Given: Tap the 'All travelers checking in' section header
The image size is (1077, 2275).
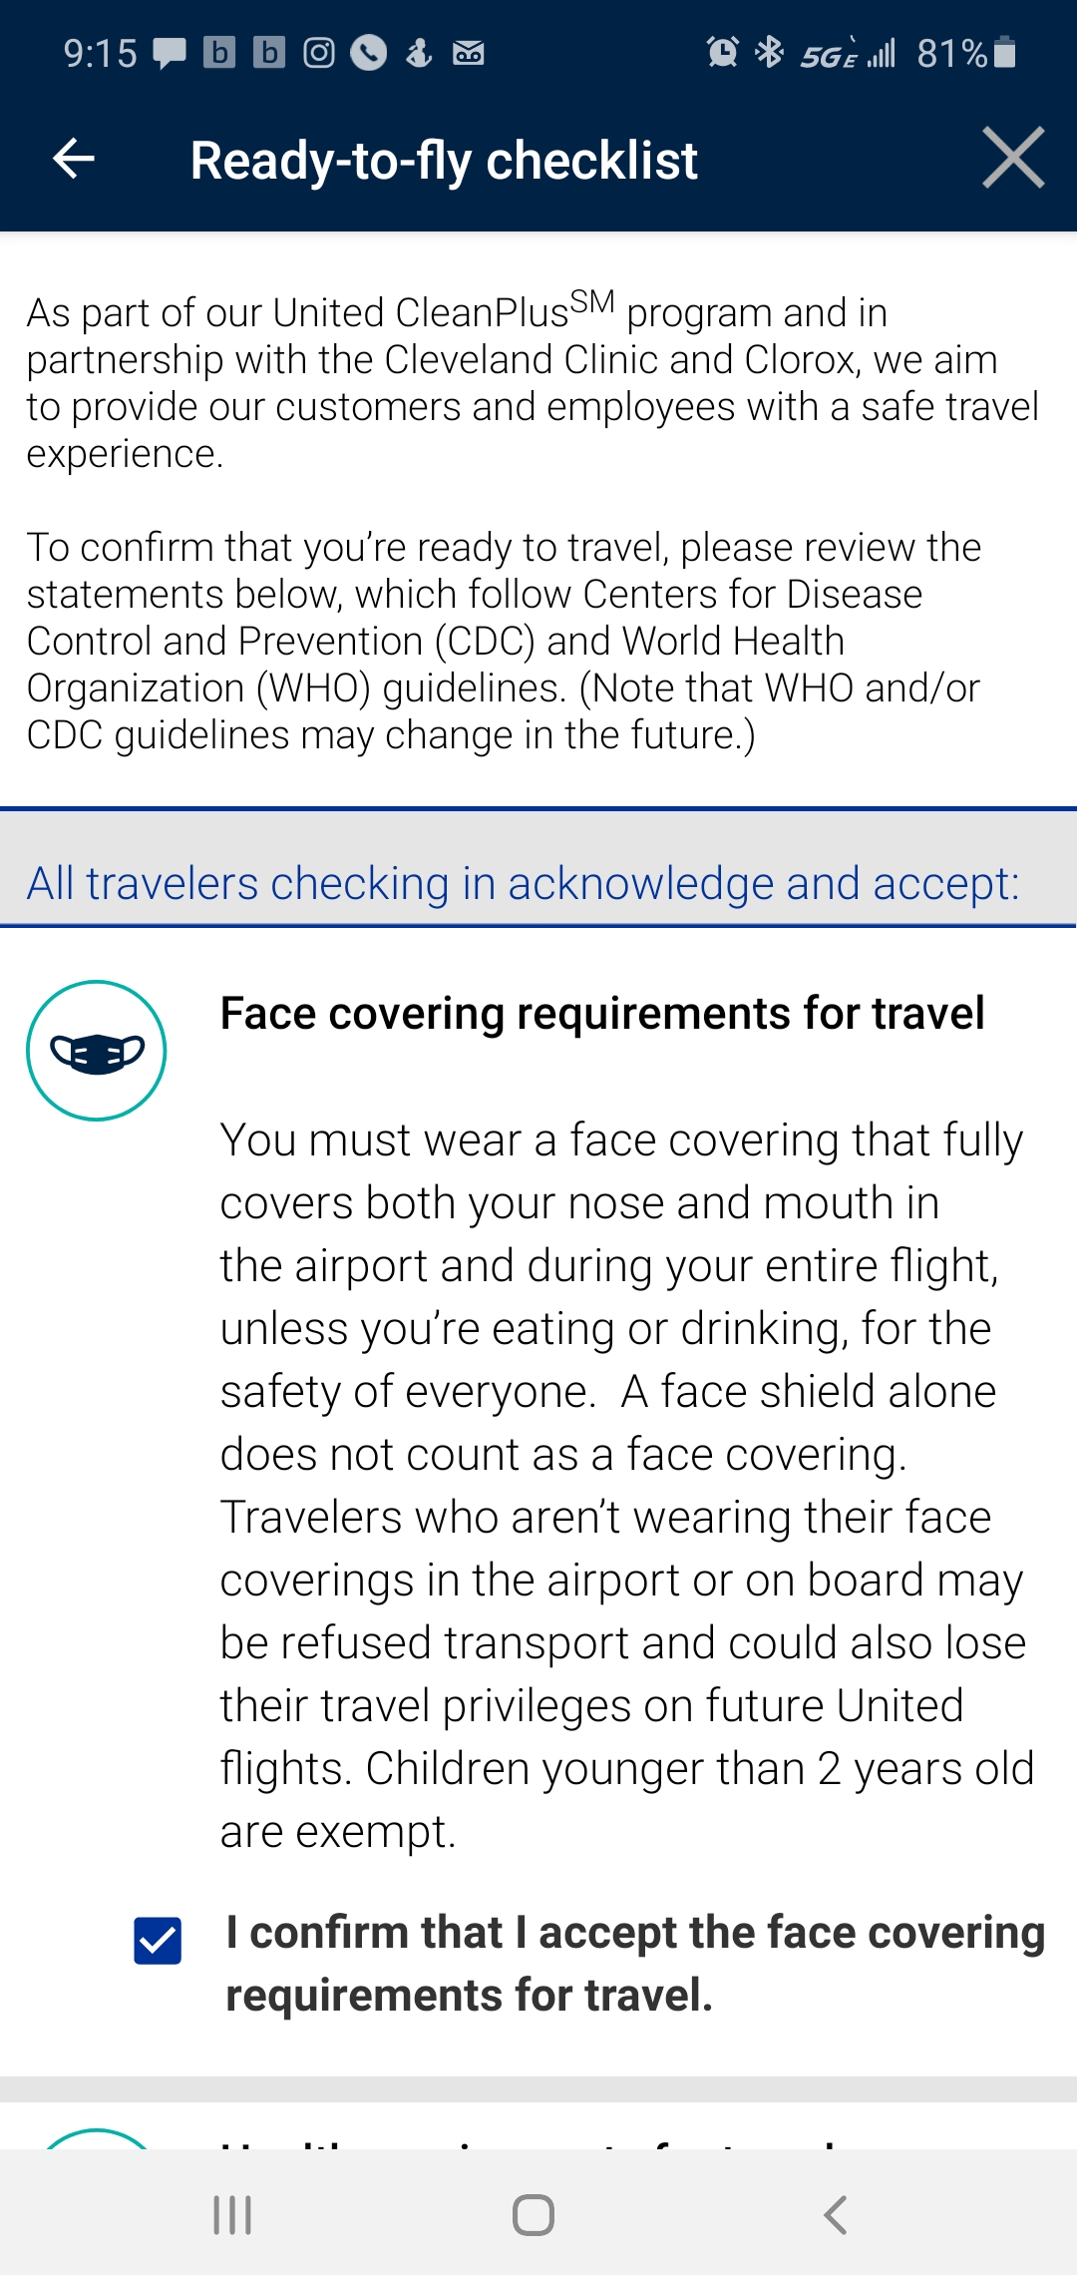Looking at the screenshot, I should pyautogui.click(x=523, y=883).
